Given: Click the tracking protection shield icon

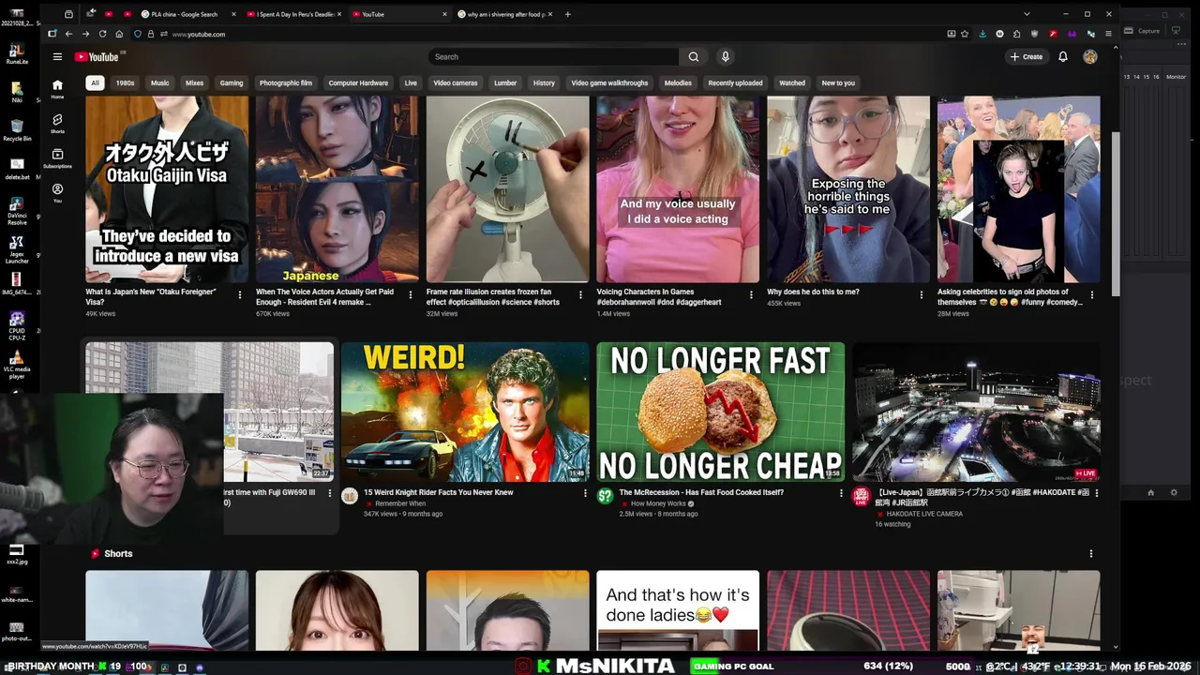Looking at the screenshot, I should (x=137, y=34).
